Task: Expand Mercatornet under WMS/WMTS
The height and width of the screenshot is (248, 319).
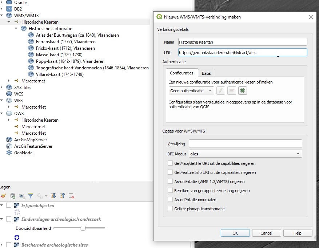Action: tap(9, 81)
